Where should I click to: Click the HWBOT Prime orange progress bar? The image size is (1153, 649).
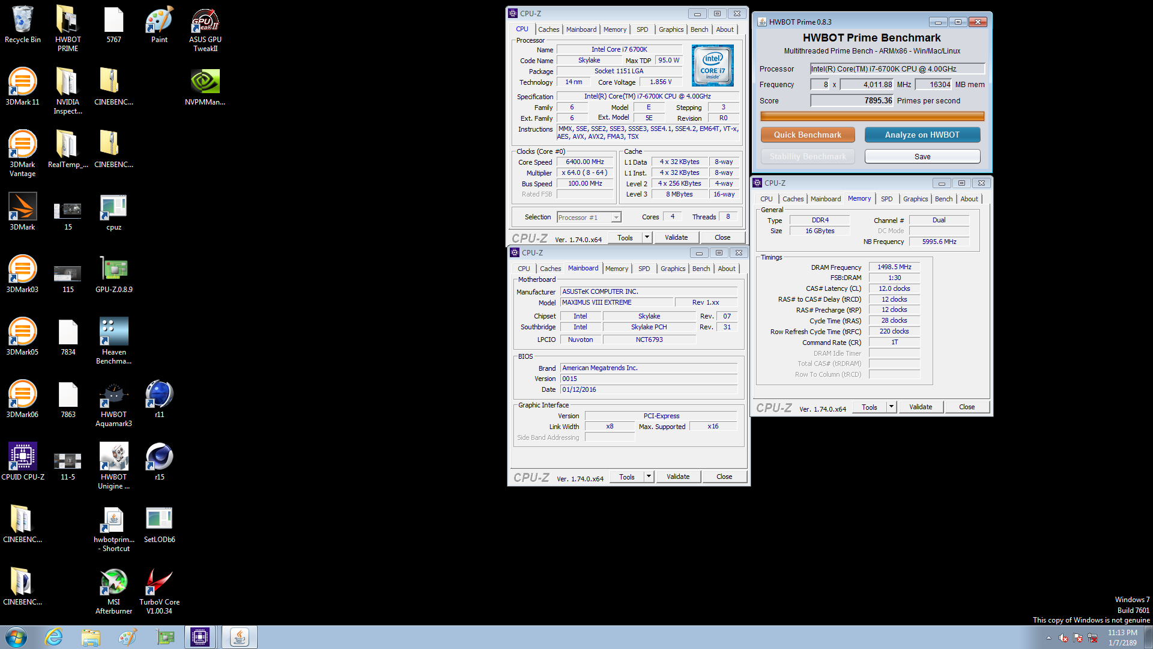(872, 116)
